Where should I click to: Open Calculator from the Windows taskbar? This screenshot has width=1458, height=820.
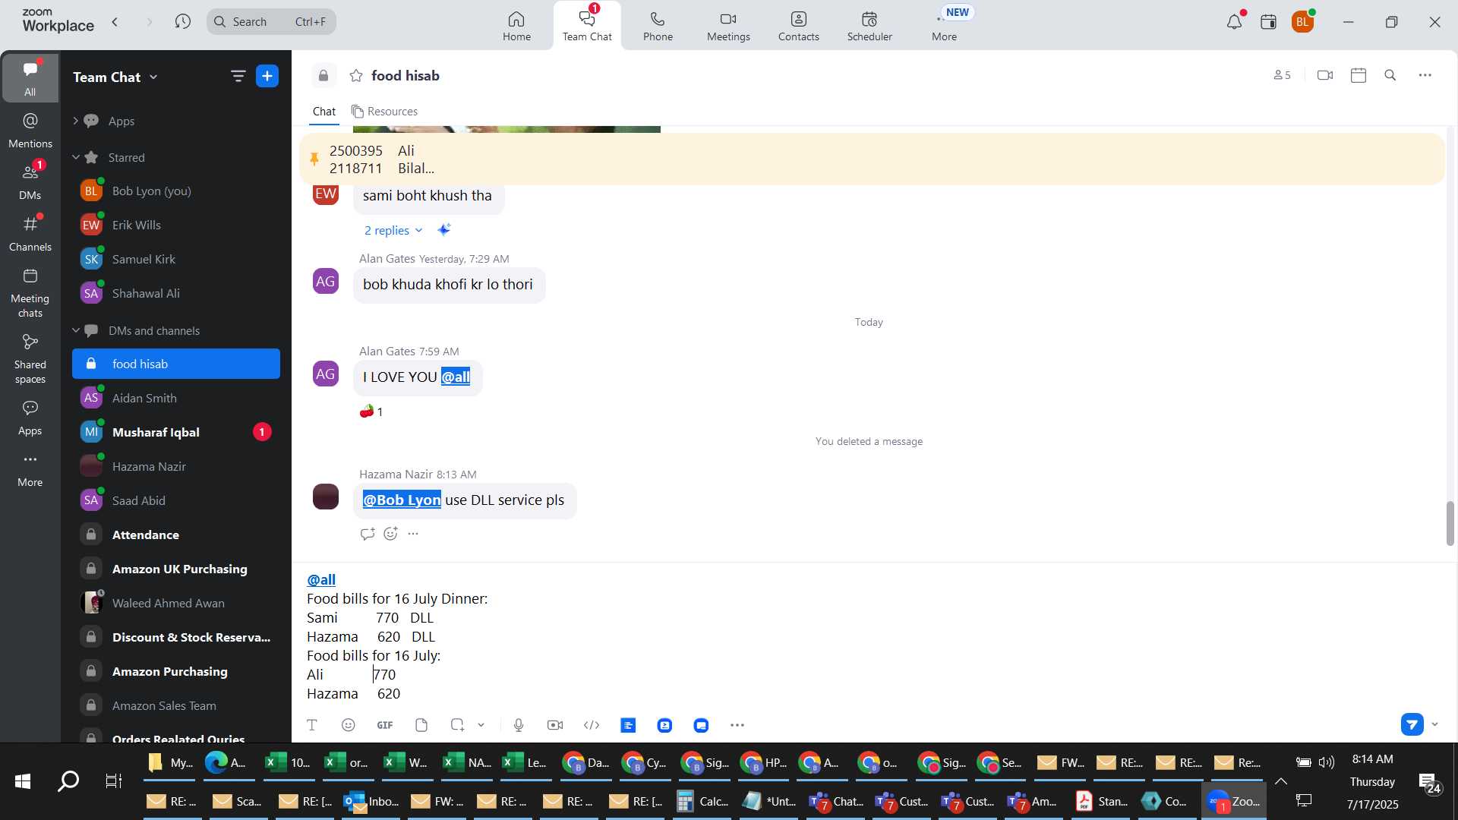tap(702, 801)
